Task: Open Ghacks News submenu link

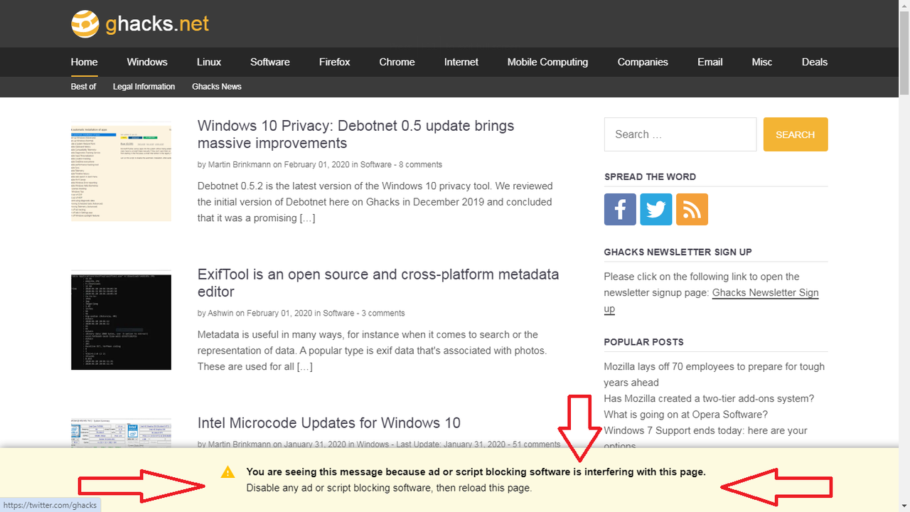Action: 217,87
